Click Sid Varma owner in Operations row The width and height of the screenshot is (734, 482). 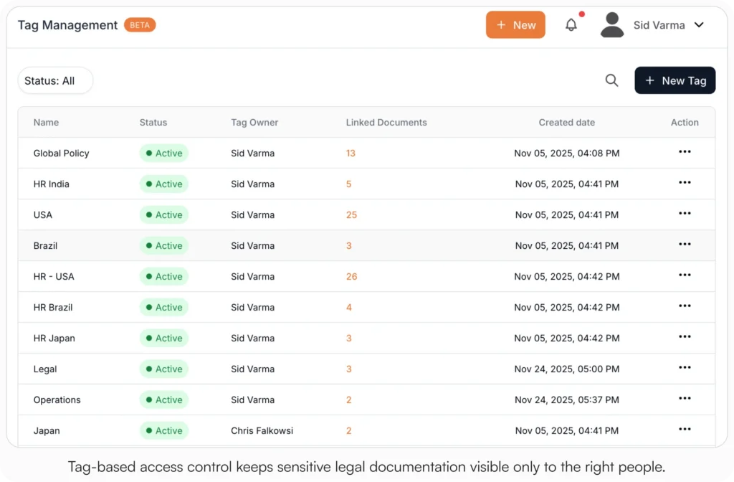(253, 400)
